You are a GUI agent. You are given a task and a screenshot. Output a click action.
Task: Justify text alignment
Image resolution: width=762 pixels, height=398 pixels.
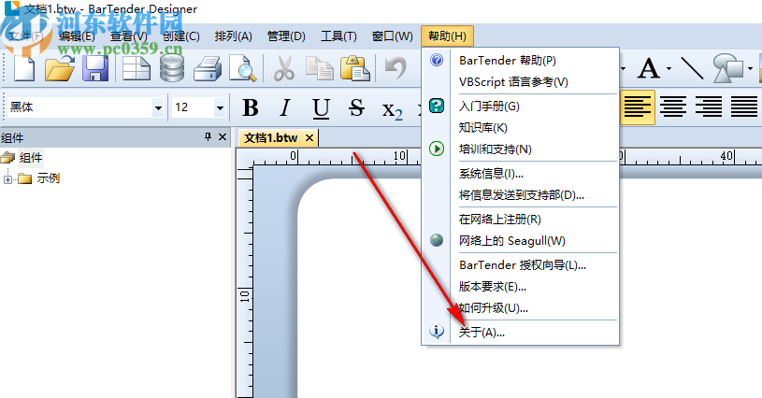744,107
